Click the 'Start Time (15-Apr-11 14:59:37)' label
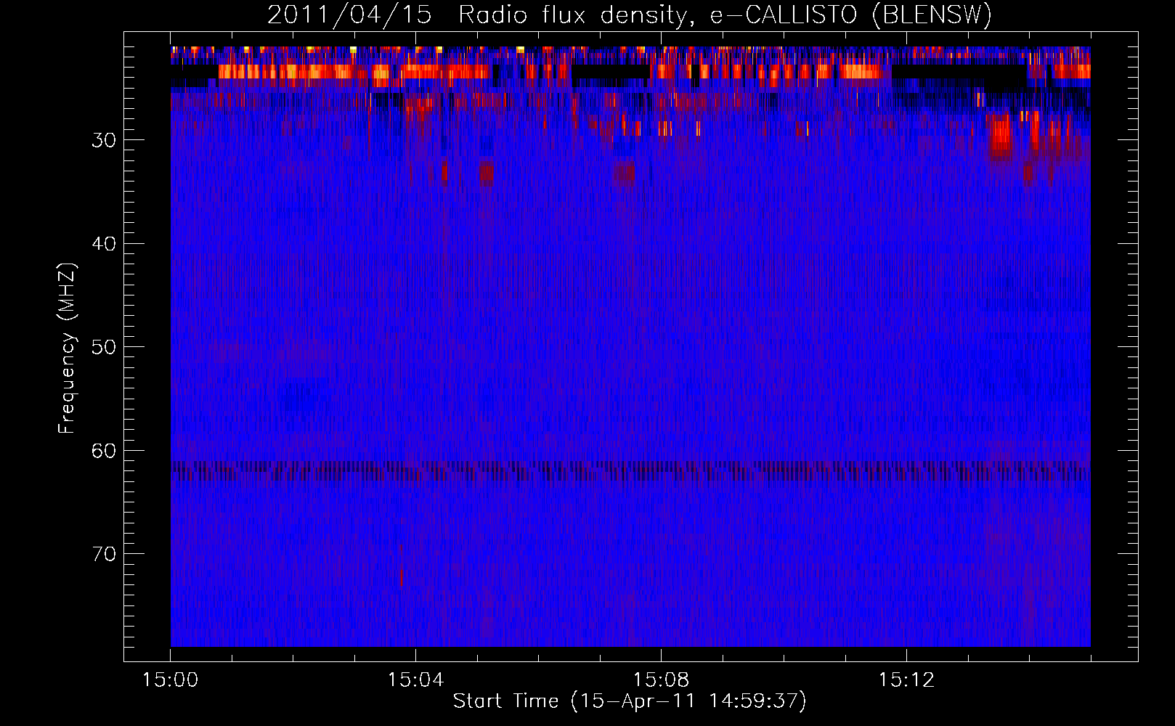 click(630, 701)
